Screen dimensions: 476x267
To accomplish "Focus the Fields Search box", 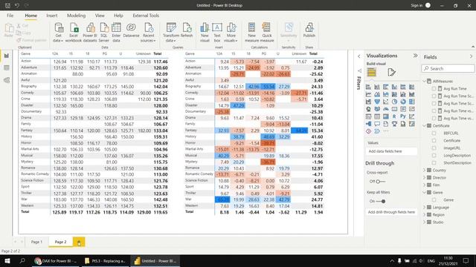I will [x=448, y=68].
